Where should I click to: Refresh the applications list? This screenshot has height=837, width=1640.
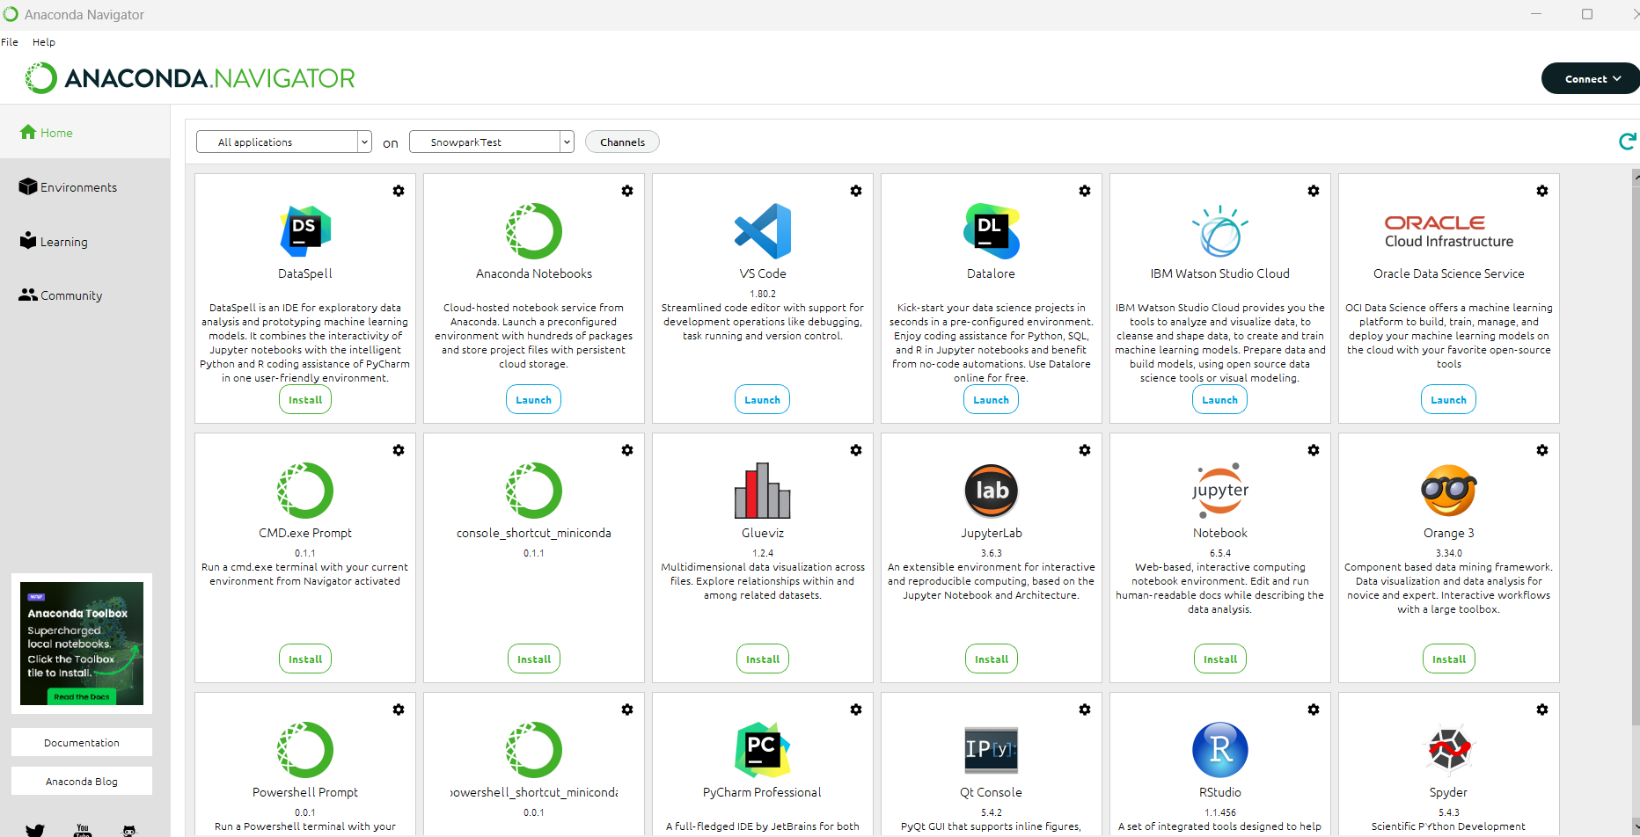1628,142
